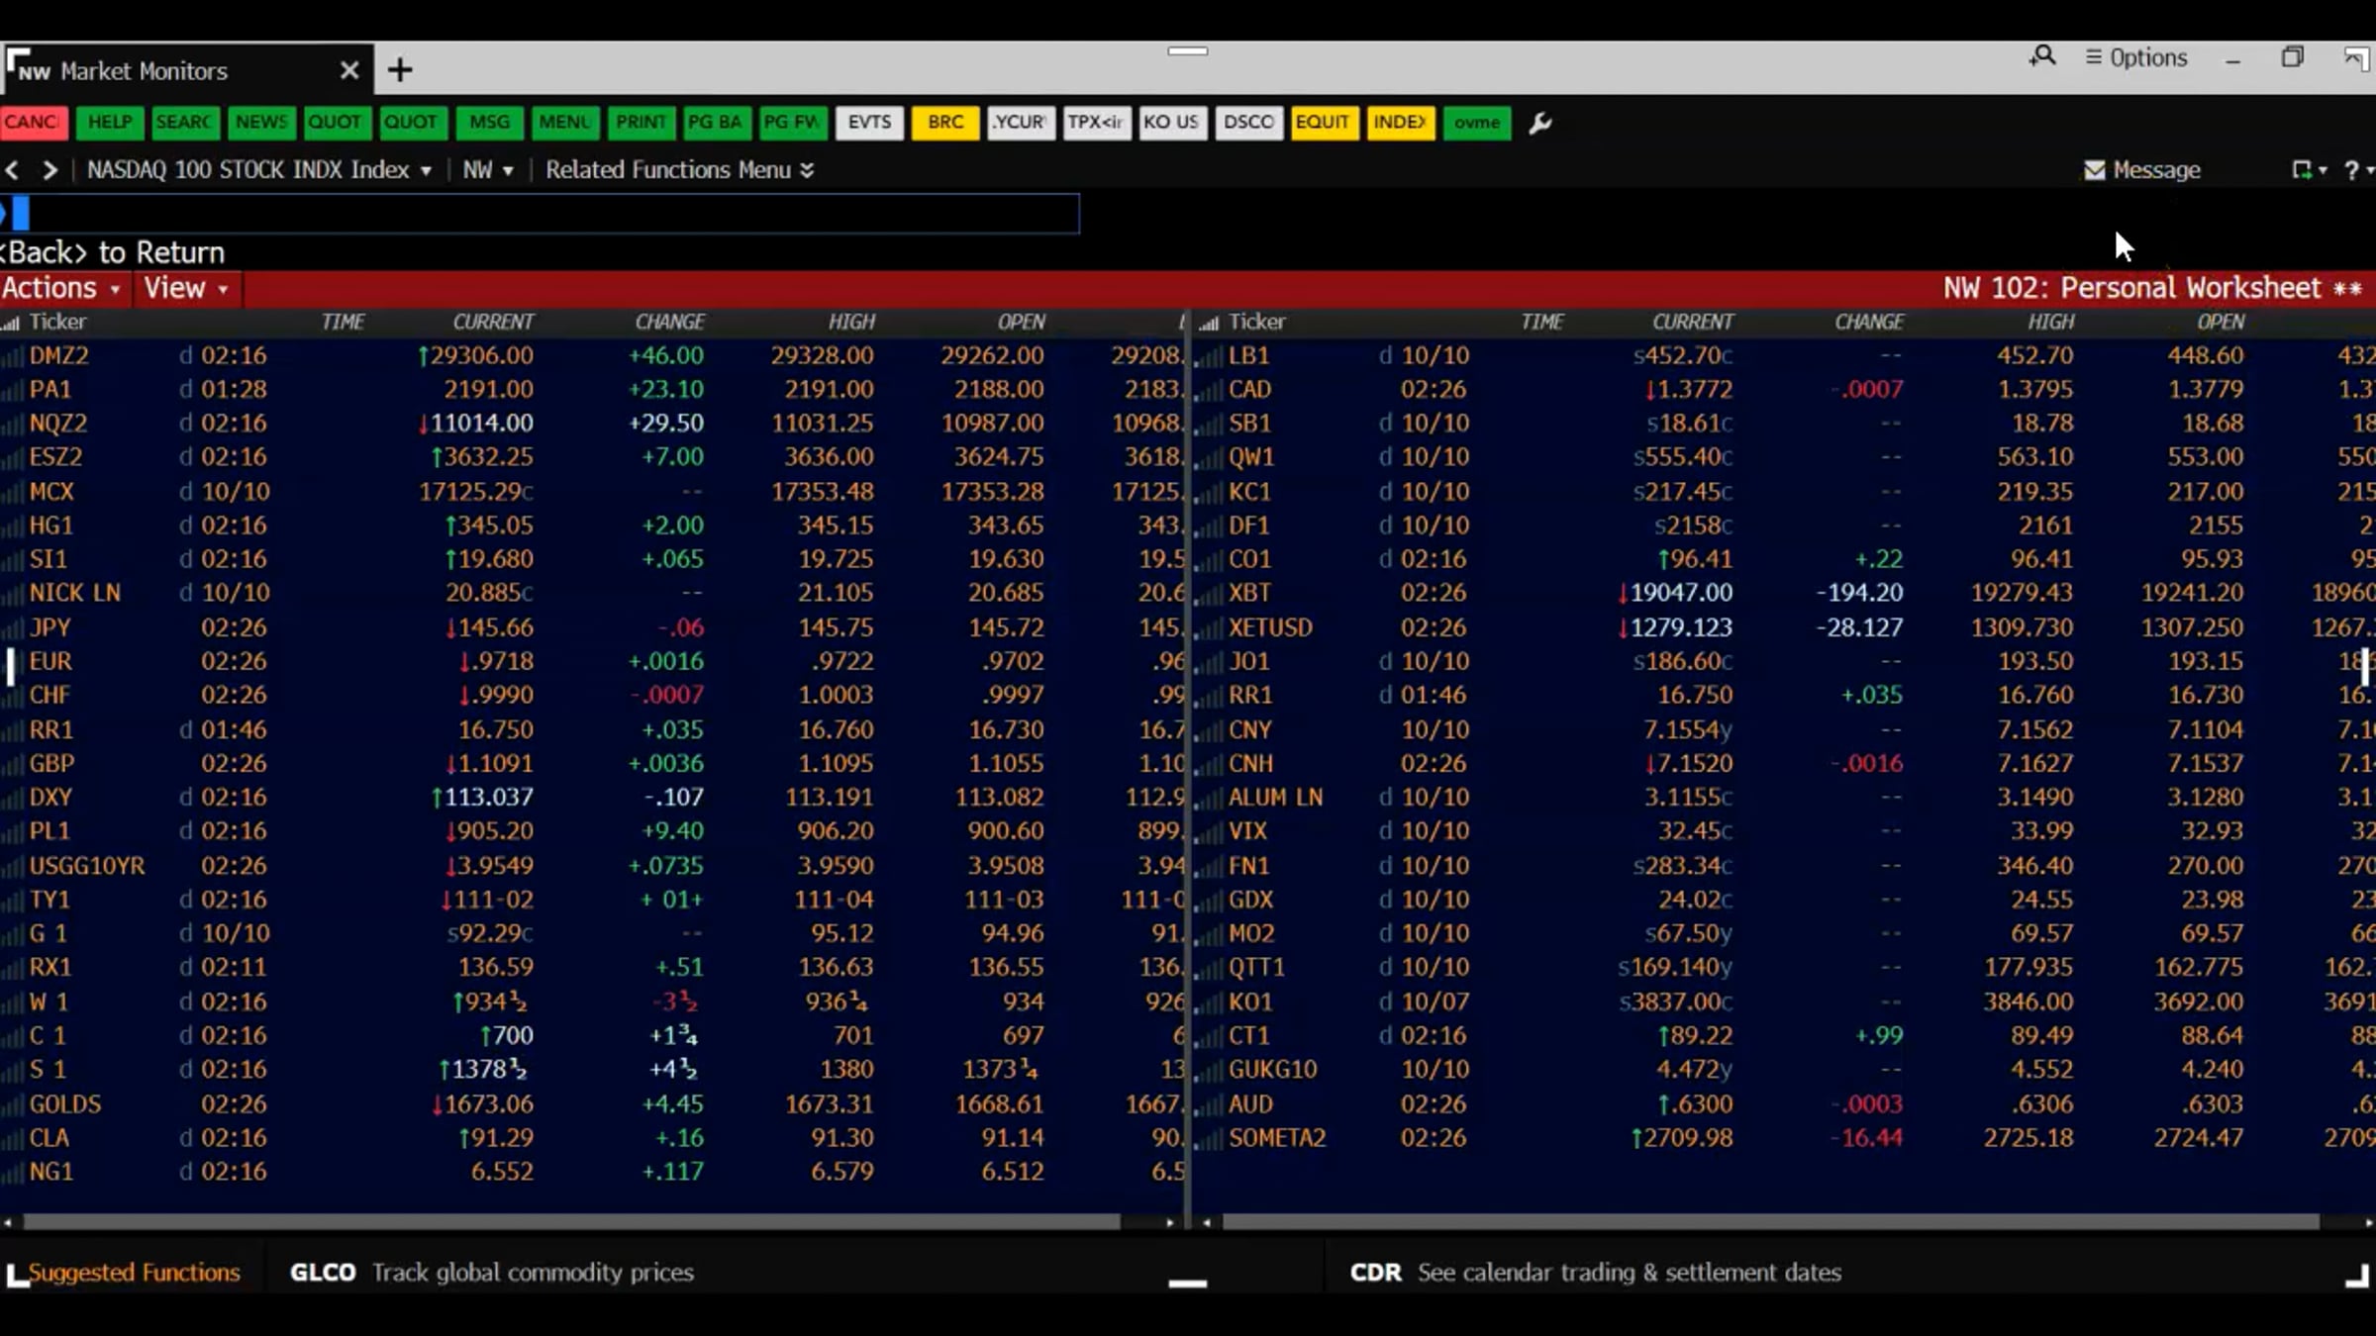Viewport: 2376px width, 1336px height.
Task: Click left panel horizontal scrollbar
Action: (x=571, y=1222)
